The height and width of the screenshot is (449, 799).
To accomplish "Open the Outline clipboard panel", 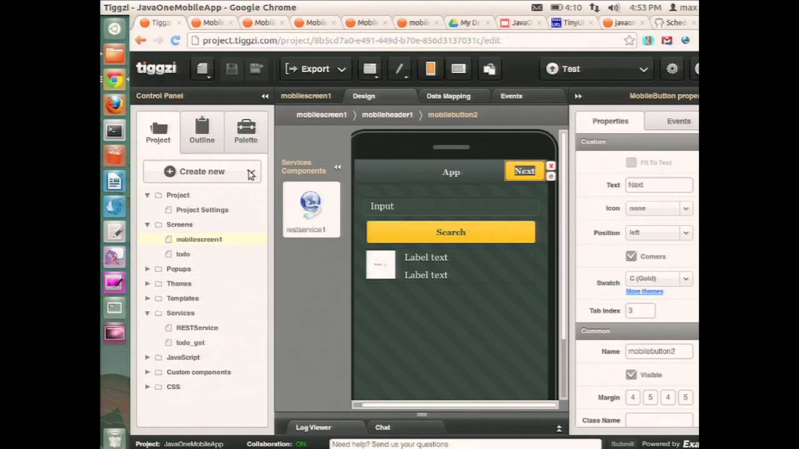I will (202, 132).
